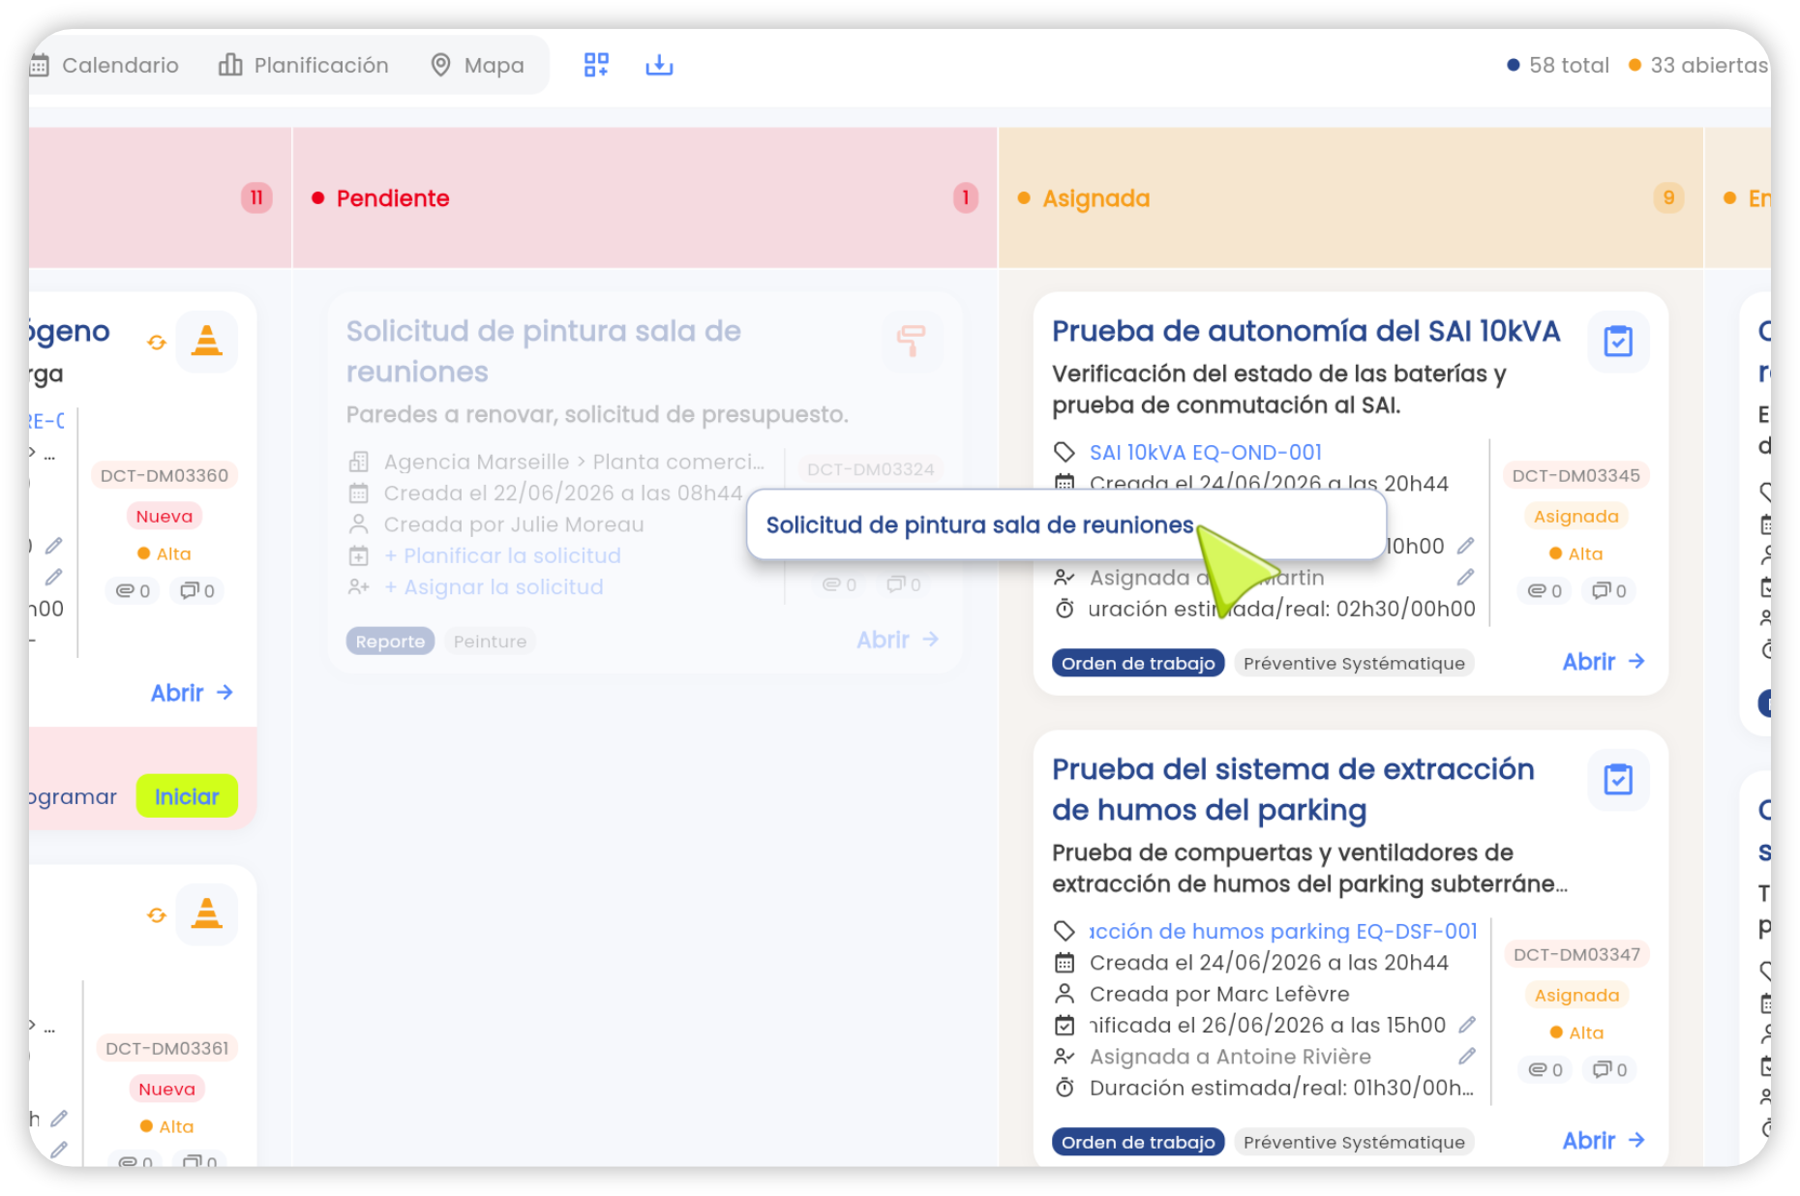Click Nueva status on DCT-DM03361 card

tap(166, 1089)
